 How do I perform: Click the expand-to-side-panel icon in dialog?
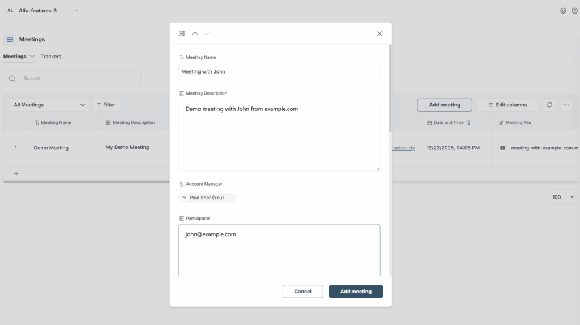(182, 33)
